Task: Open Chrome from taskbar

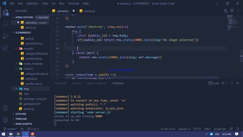Action: click(18, 134)
